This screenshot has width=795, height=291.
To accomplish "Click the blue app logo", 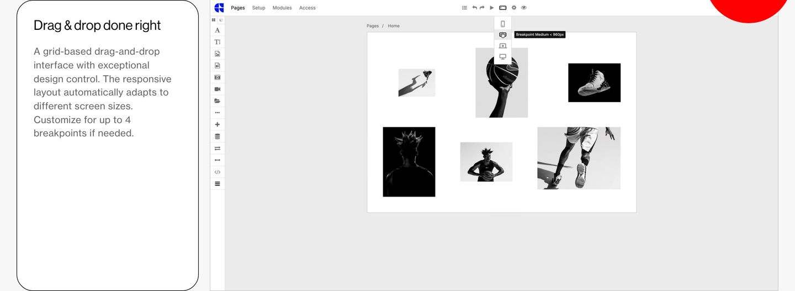I will (x=219, y=8).
